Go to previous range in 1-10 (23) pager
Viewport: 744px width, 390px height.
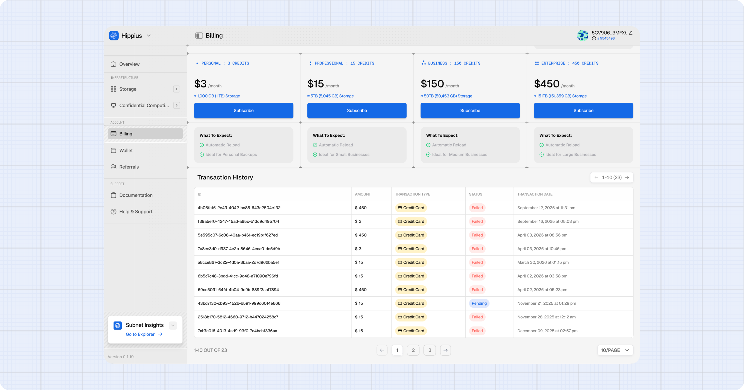coord(596,178)
